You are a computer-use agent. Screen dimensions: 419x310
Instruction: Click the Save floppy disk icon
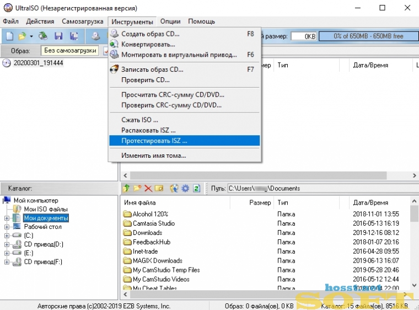pyautogui.click(x=58, y=36)
